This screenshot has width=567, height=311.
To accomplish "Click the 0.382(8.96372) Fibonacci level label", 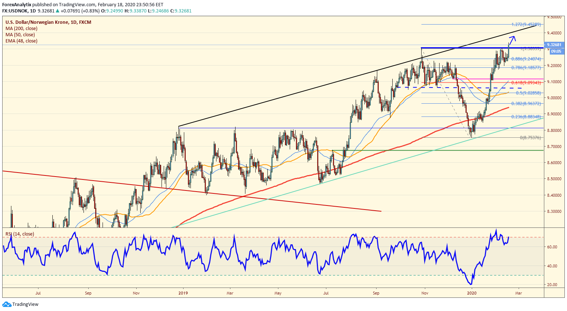I will click(x=526, y=104).
